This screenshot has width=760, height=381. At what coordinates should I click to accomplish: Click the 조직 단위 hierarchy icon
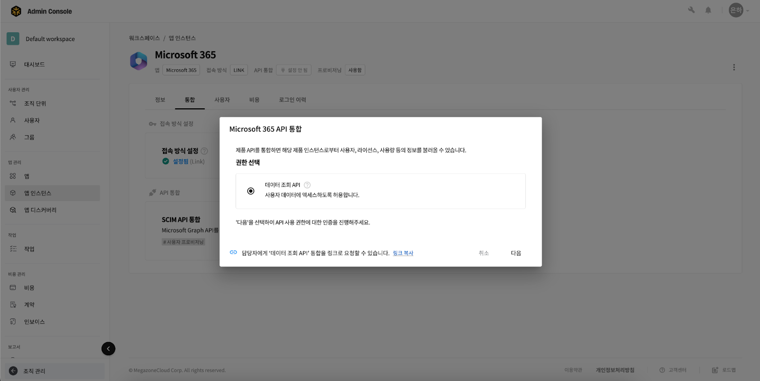[13, 103]
